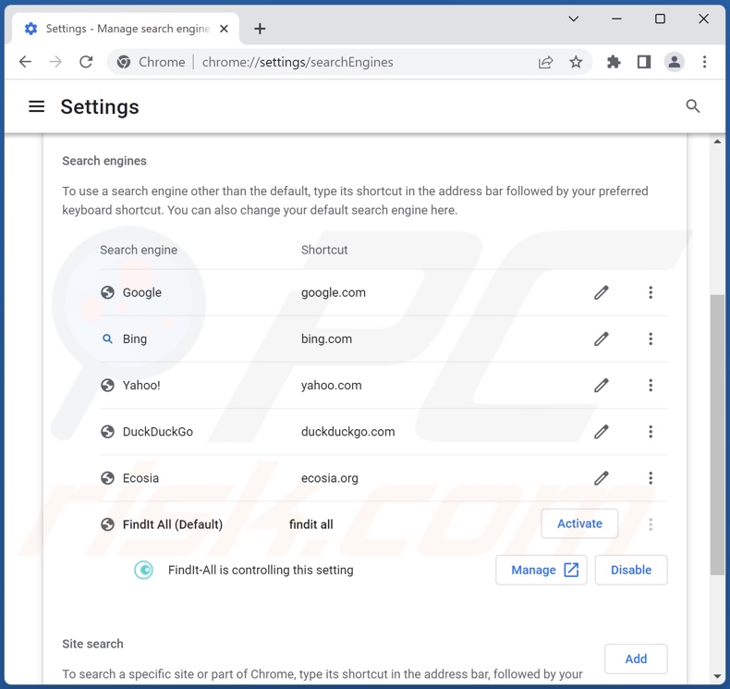The height and width of the screenshot is (689, 730).
Task: Search settings with the magnifier icon
Action: (693, 106)
